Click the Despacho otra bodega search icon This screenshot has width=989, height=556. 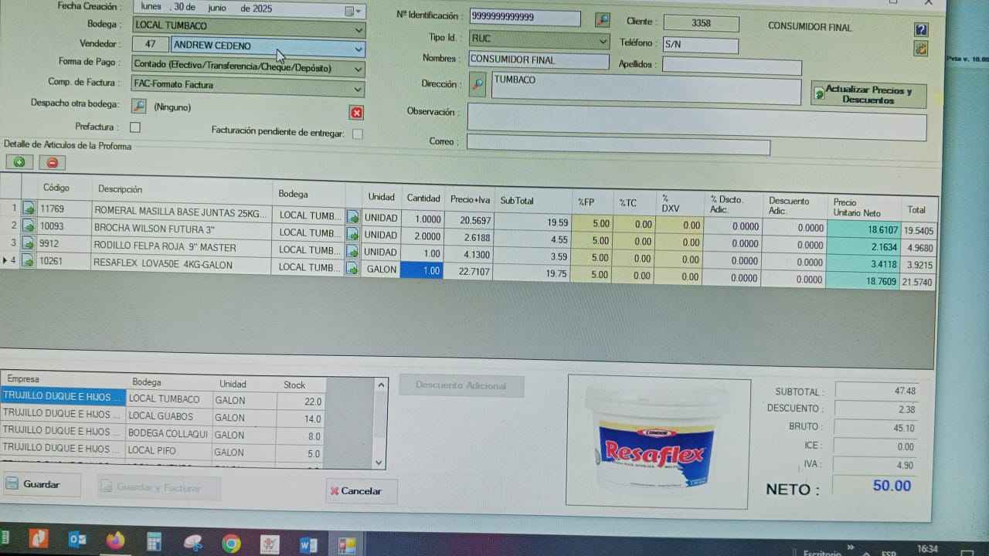[x=138, y=106]
